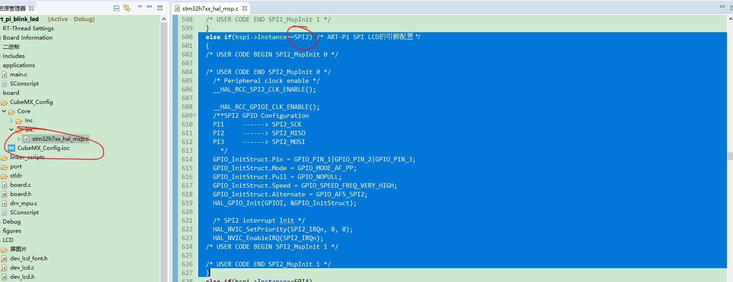
Task: Click the dev_lcd_font.h file icon
Action: 4,259
